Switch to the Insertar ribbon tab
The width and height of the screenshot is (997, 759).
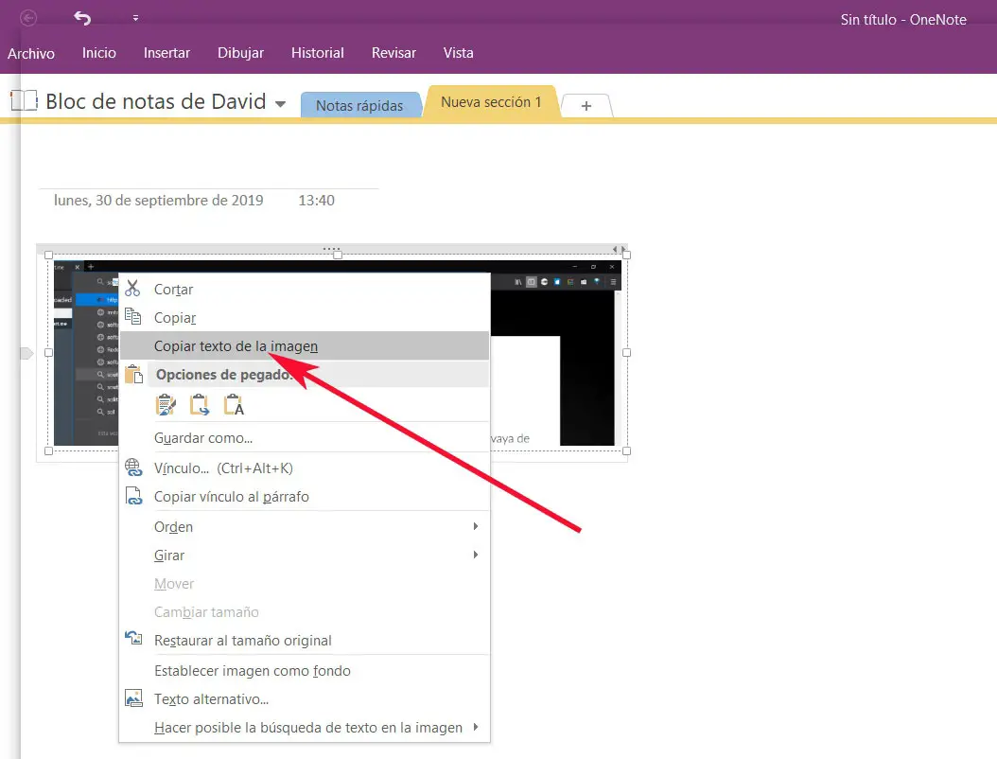click(x=166, y=53)
